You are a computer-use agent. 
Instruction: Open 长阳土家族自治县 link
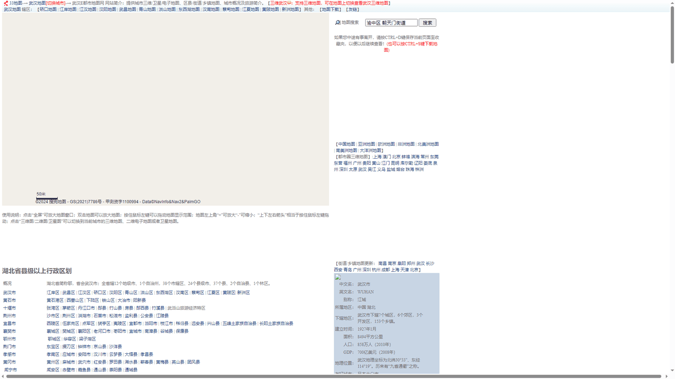click(x=276, y=324)
